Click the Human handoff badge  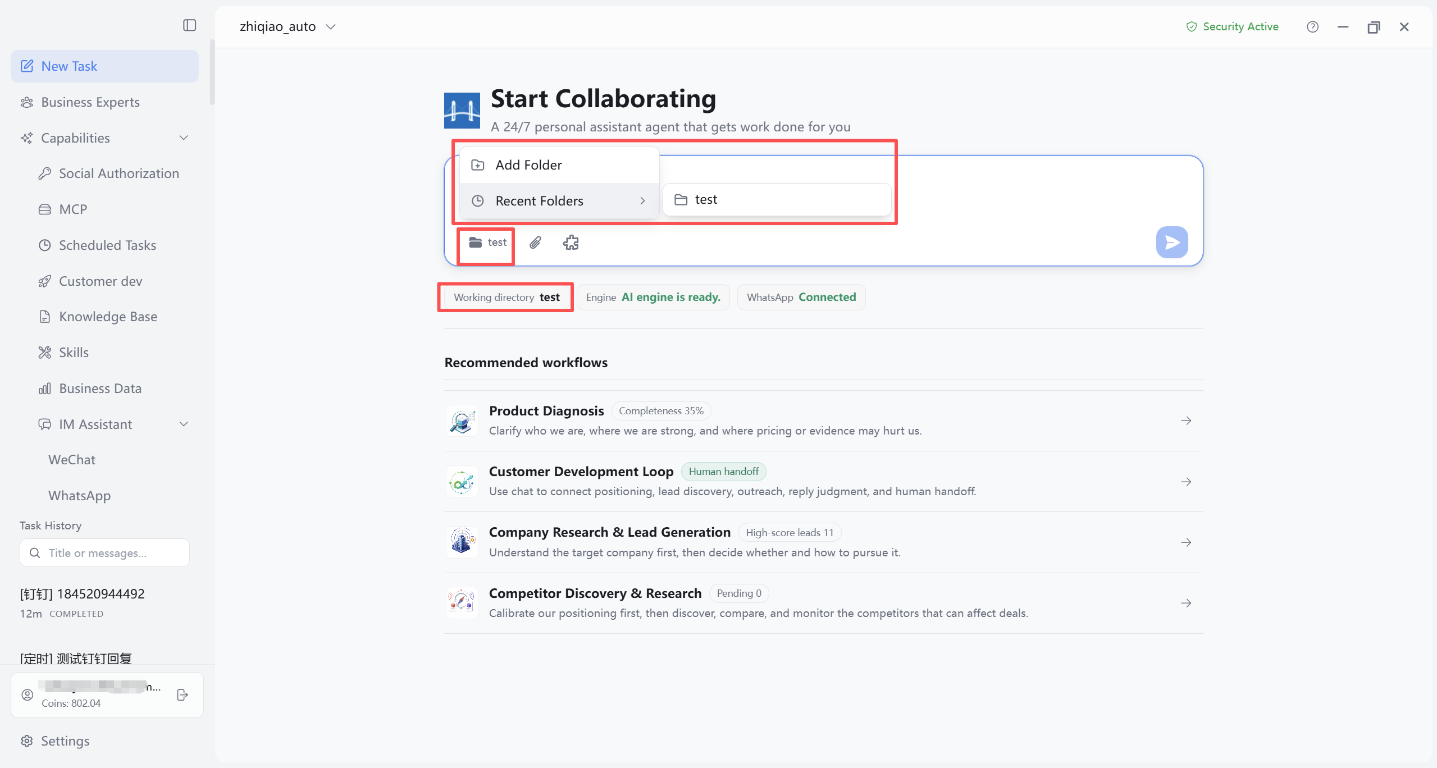pyautogui.click(x=723, y=472)
